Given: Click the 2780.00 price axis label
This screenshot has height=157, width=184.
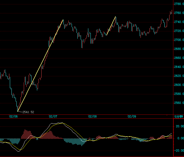Looking at the screenshot, I should click(179, 4).
